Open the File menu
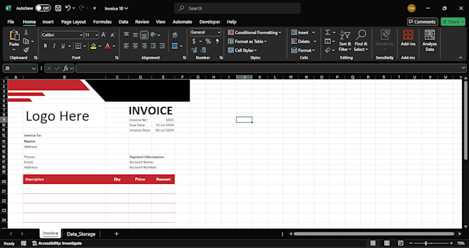Screen dimensions: 469x248 pos(11,22)
